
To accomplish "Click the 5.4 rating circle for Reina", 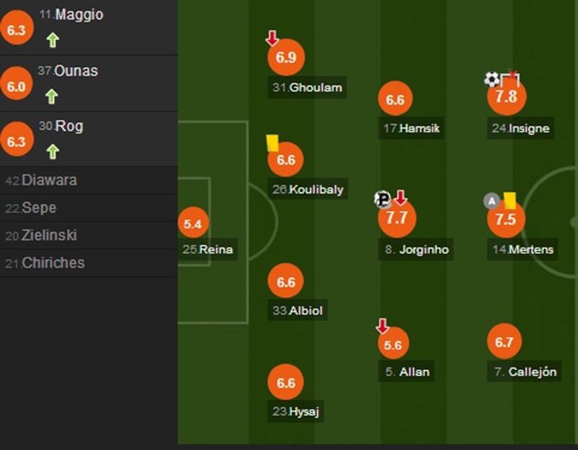I will pos(192,224).
